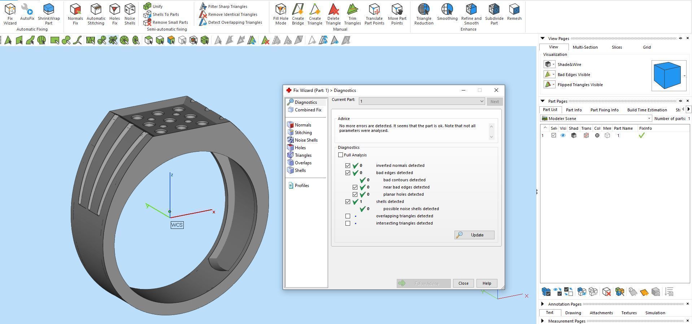The height and width of the screenshot is (324, 692).
Task: Launch the Fix Wizard tool
Action: pyautogui.click(x=10, y=14)
